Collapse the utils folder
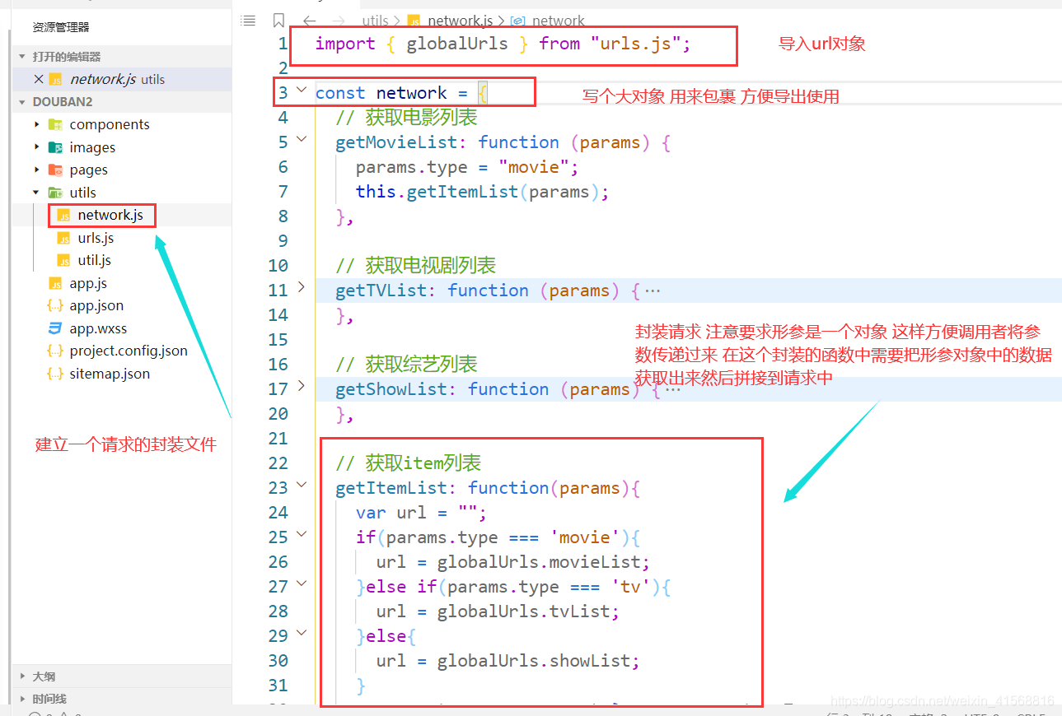The image size is (1062, 716). 36,193
